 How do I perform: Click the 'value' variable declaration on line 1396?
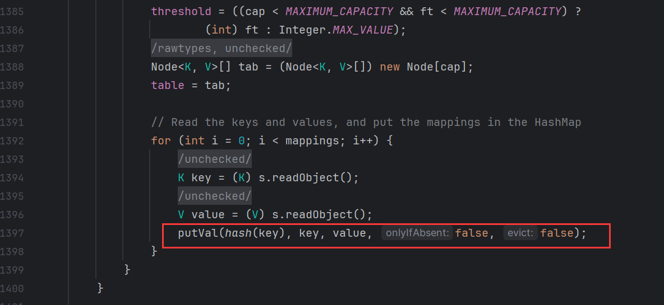pyautogui.click(x=208, y=214)
